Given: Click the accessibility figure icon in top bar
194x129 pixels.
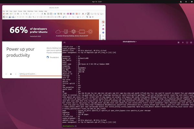Looking at the screenshot, I should (x=186, y=2).
